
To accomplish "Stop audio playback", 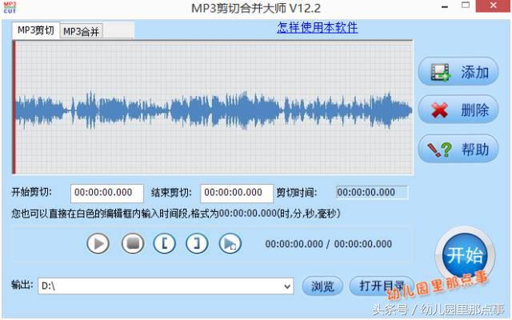I will coord(133,243).
